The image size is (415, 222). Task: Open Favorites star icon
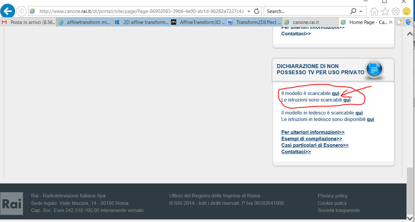(385, 12)
